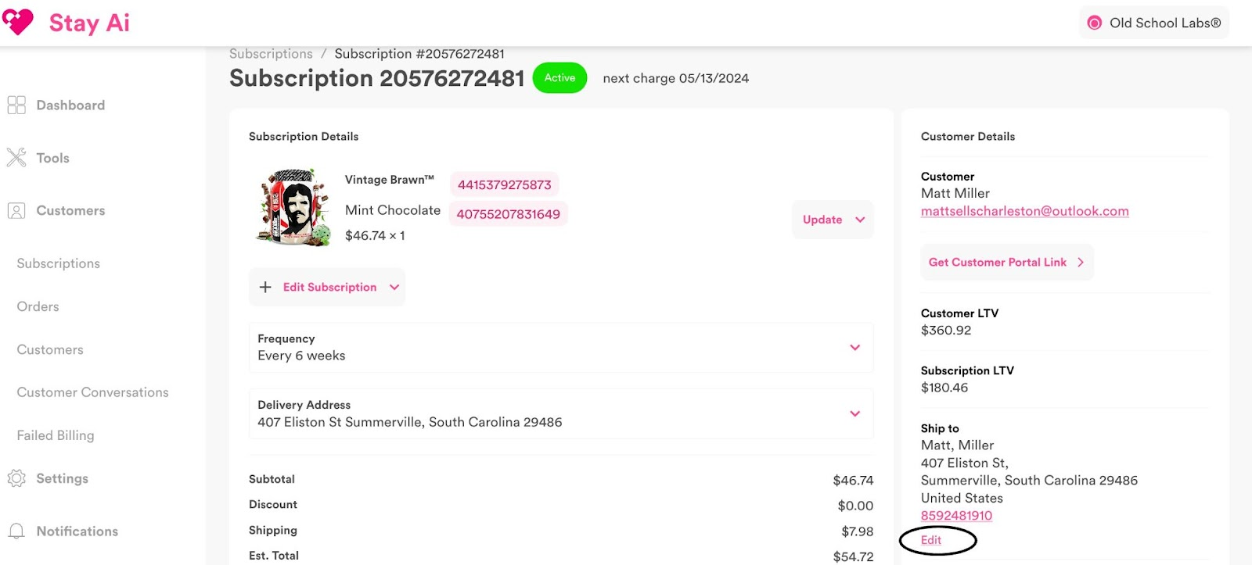Screen dimensions: 1252x565
Task: Expand the Frequency section chevron
Action: click(855, 347)
